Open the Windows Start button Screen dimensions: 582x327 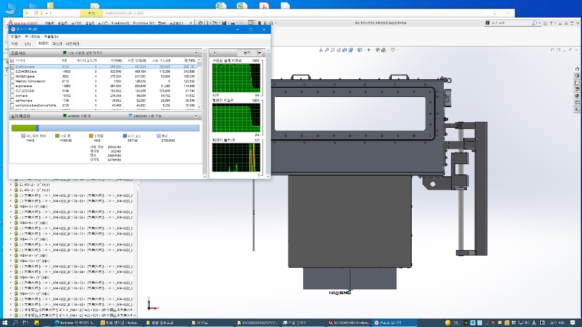(4, 322)
